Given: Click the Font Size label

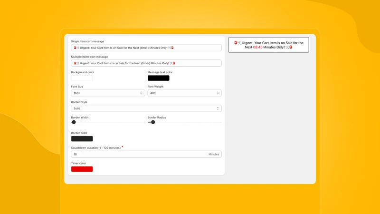Looking at the screenshot, I should click(77, 87).
